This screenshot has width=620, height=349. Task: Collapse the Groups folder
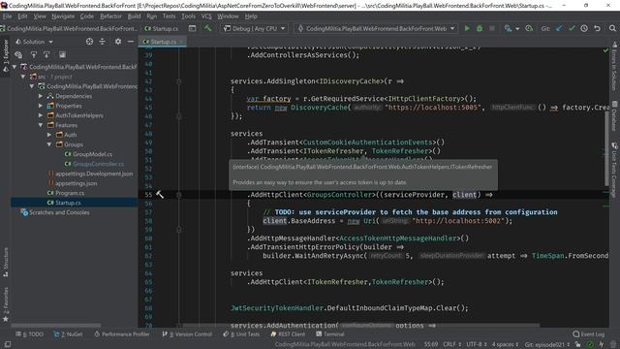(x=49, y=144)
